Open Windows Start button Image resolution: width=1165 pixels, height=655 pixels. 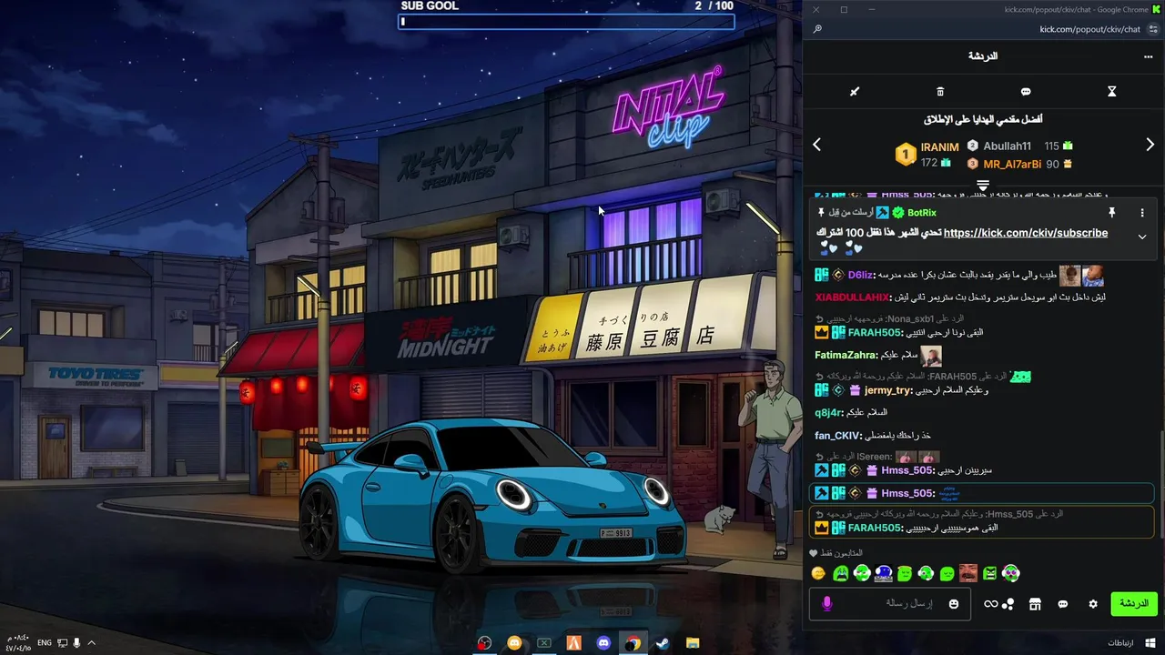(x=1150, y=643)
